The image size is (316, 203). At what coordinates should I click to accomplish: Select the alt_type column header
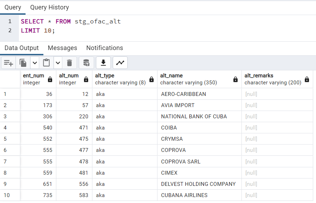pos(125,79)
